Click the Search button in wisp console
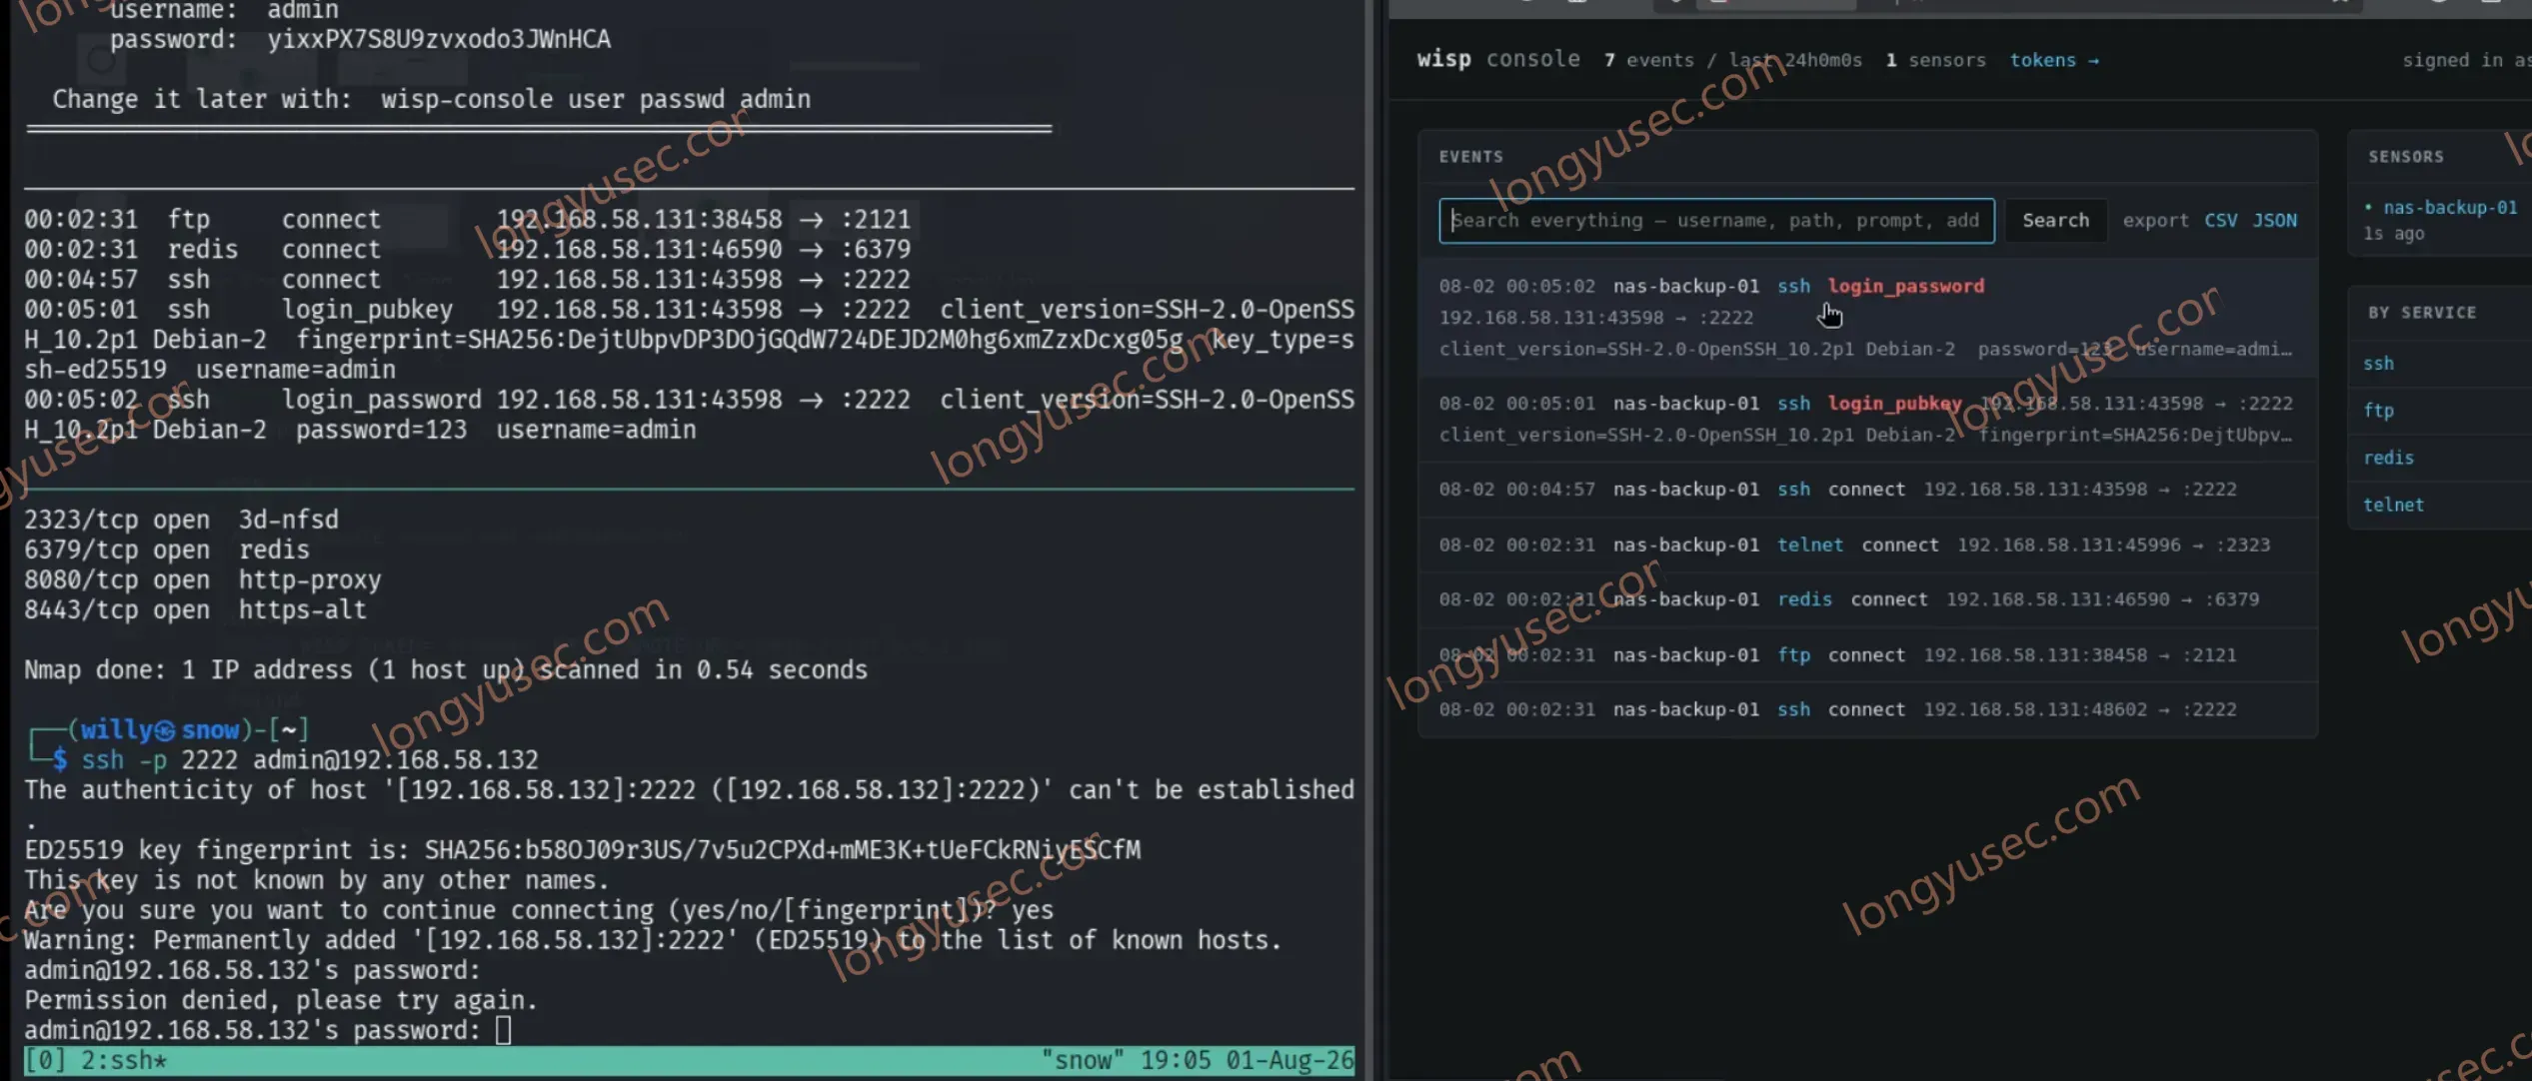This screenshot has width=2532, height=1081. point(2055,221)
